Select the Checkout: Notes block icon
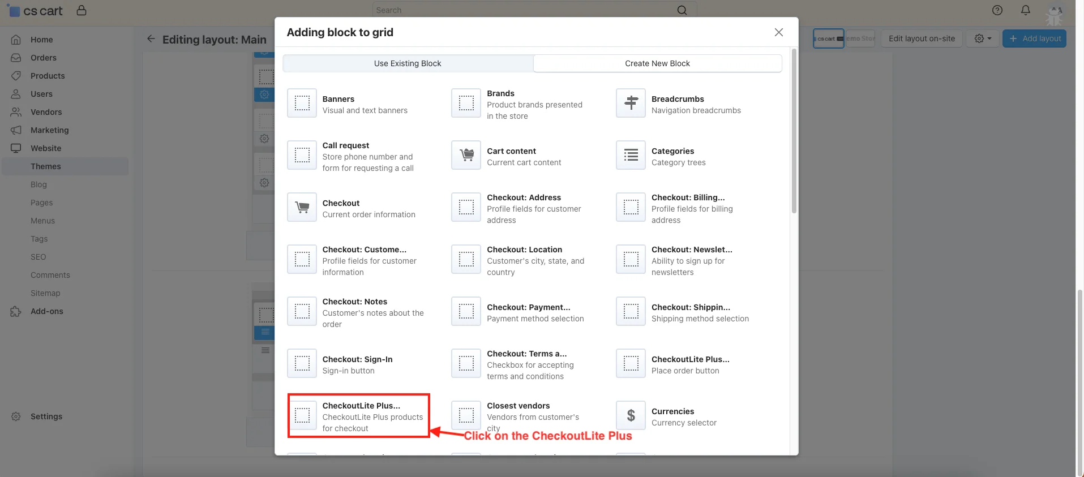This screenshot has height=477, width=1084. (302, 311)
